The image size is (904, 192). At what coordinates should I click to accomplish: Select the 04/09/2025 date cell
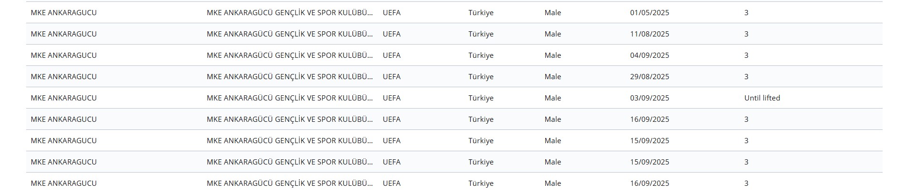[x=649, y=55]
